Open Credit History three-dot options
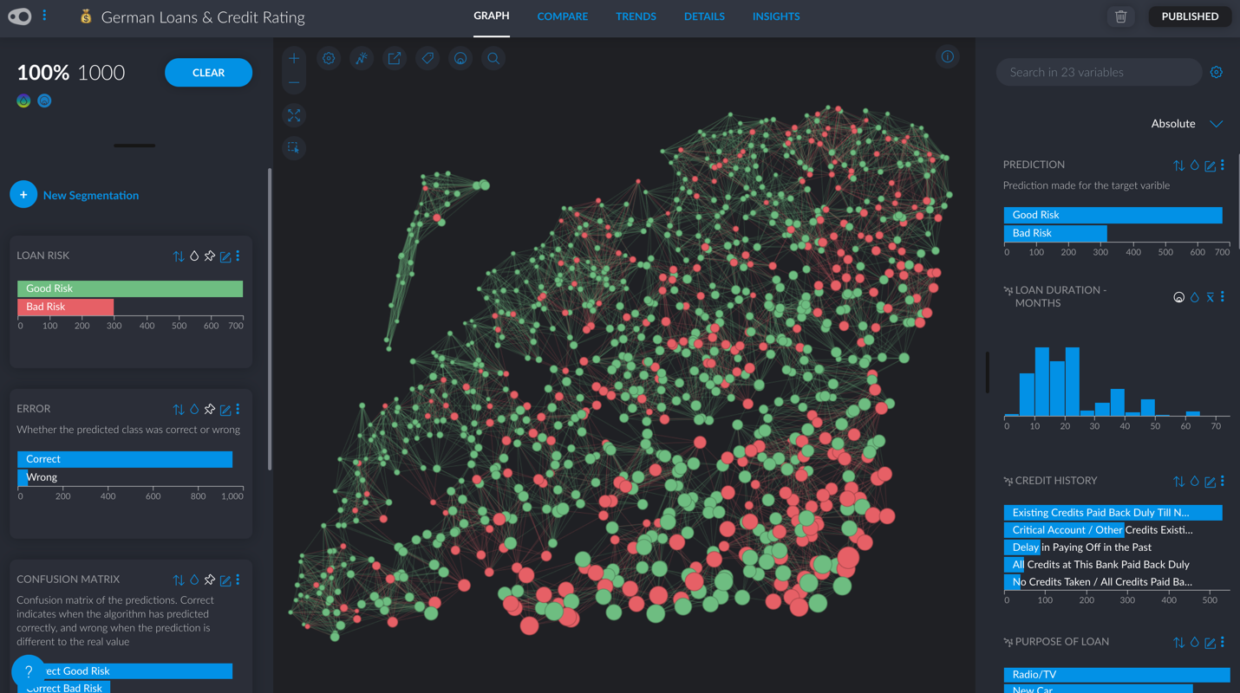 [1223, 481]
